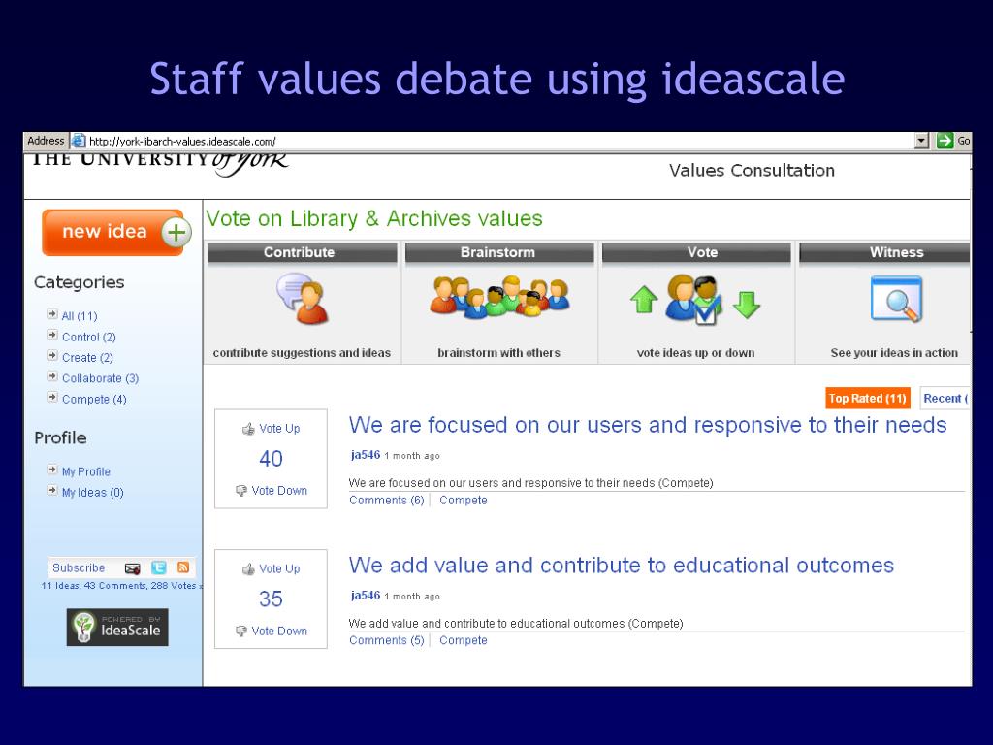993x745 pixels.
Task: Click the green down arrow in Vote panel
Action: coord(747,304)
